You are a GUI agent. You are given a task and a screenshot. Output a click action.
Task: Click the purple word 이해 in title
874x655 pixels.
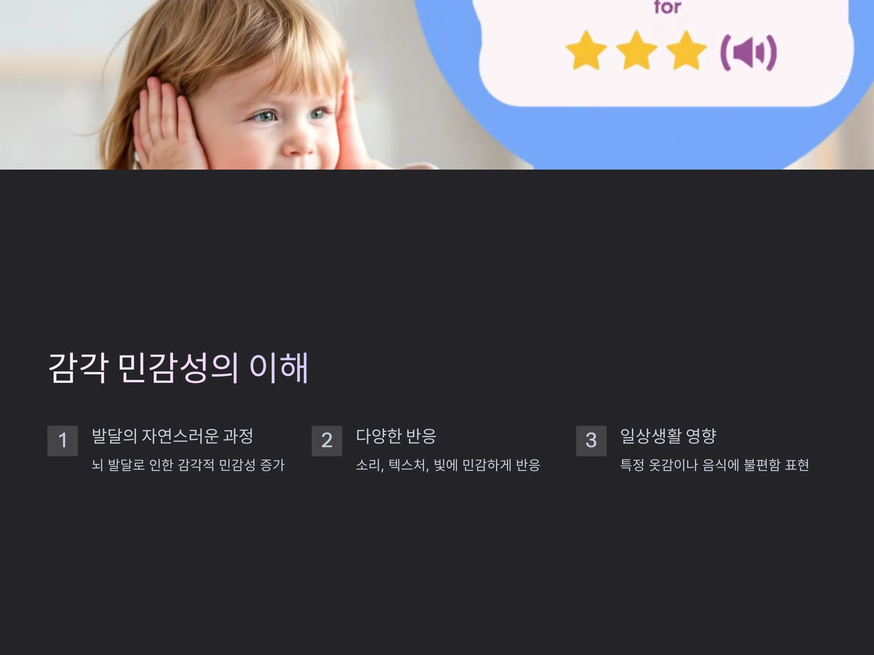pos(279,368)
